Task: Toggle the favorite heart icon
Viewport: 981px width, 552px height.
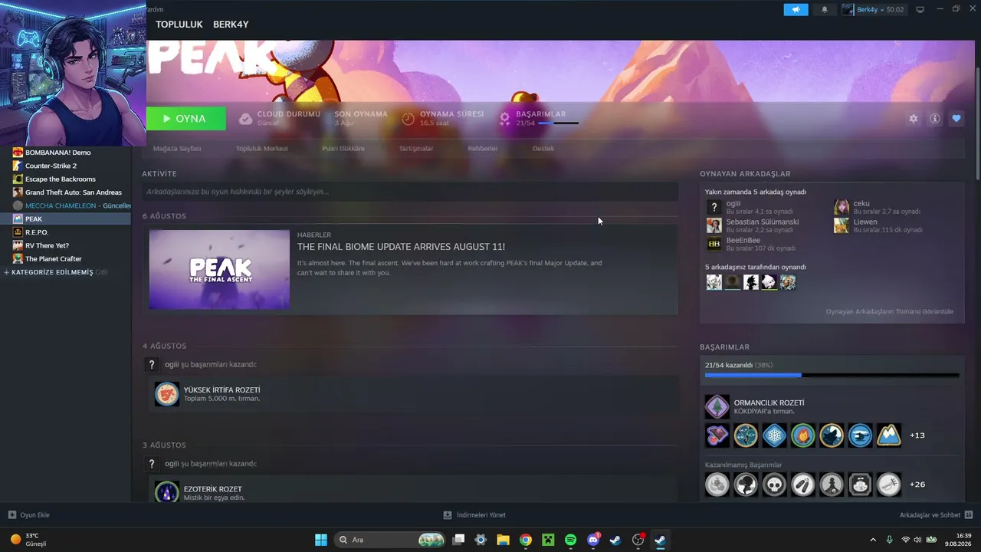Action: pos(956,119)
